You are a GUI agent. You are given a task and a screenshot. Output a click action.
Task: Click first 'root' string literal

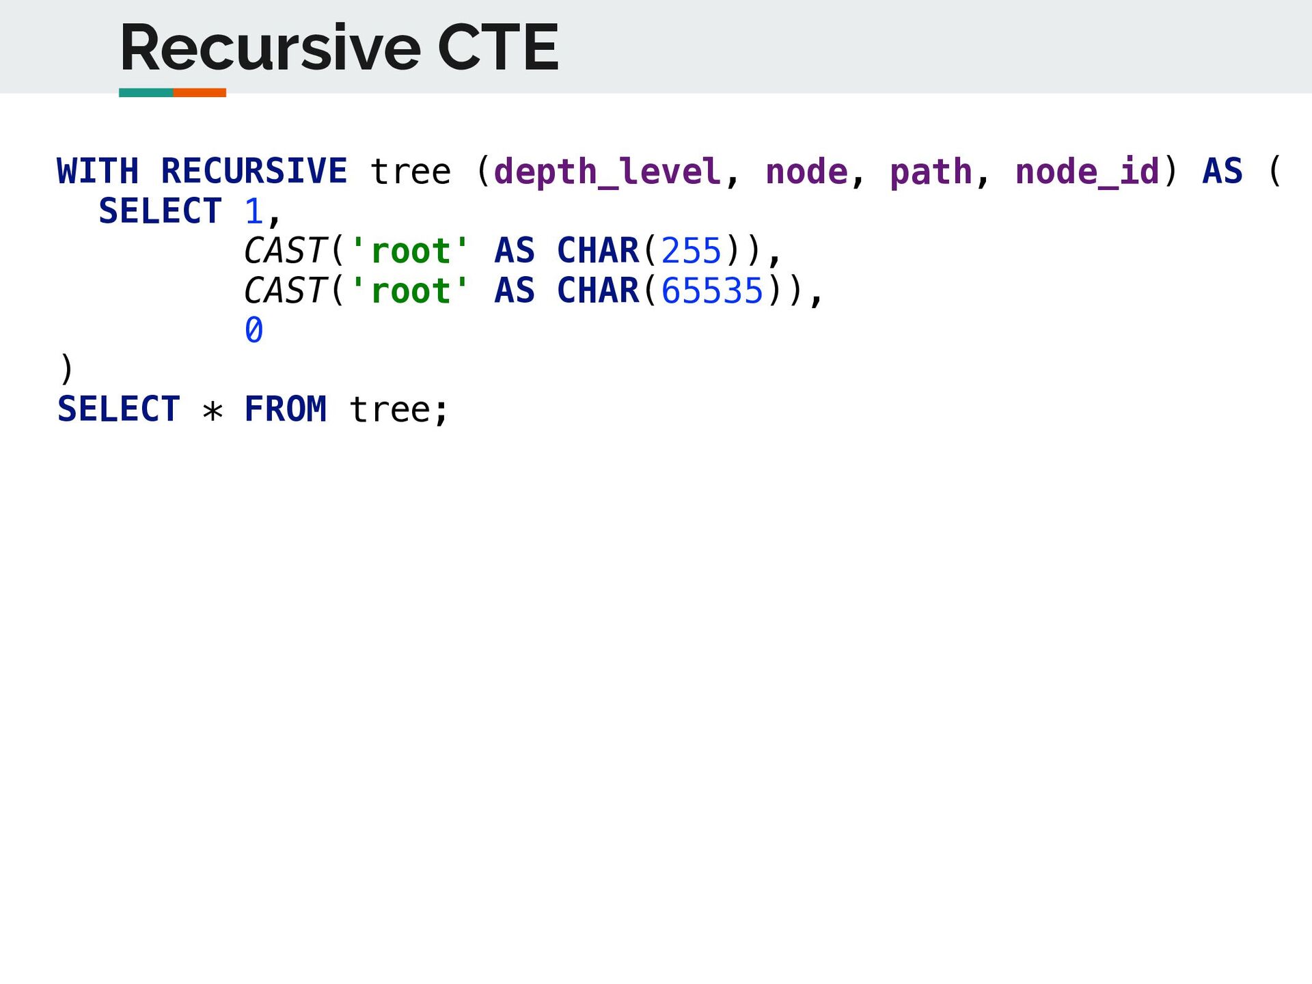click(x=410, y=251)
